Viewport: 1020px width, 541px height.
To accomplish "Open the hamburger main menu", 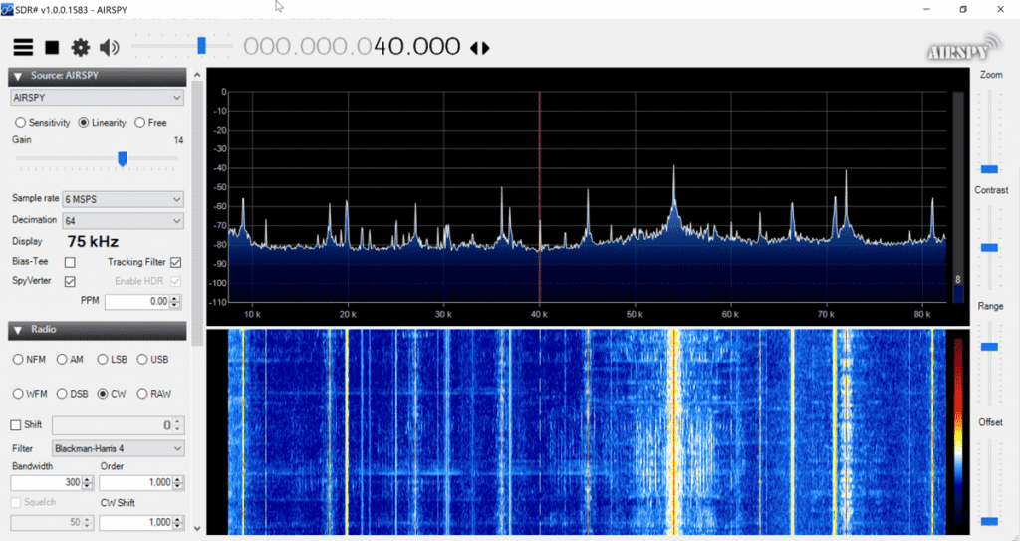I will 23,47.
